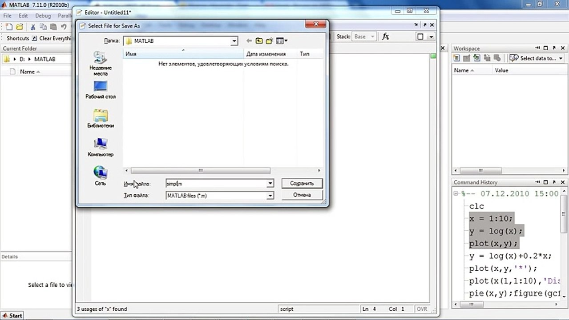Click the fx function browser icon in Editor
569x320 pixels.
[386, 36]
